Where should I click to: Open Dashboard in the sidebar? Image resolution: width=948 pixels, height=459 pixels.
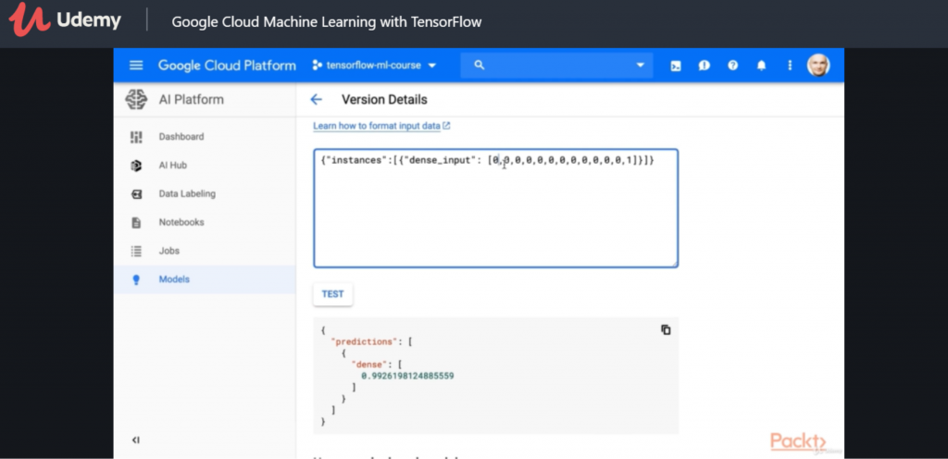(181, 137)
